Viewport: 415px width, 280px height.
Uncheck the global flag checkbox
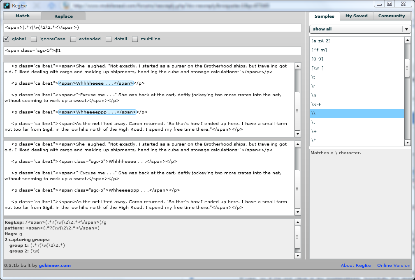[7, 39]
